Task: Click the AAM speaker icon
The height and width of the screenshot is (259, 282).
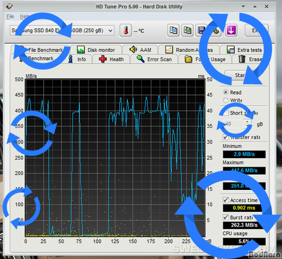Action: (133, 49)
